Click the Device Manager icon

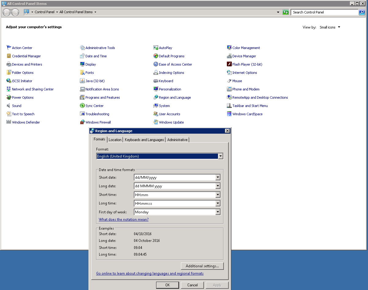click(x=229, y=56)
